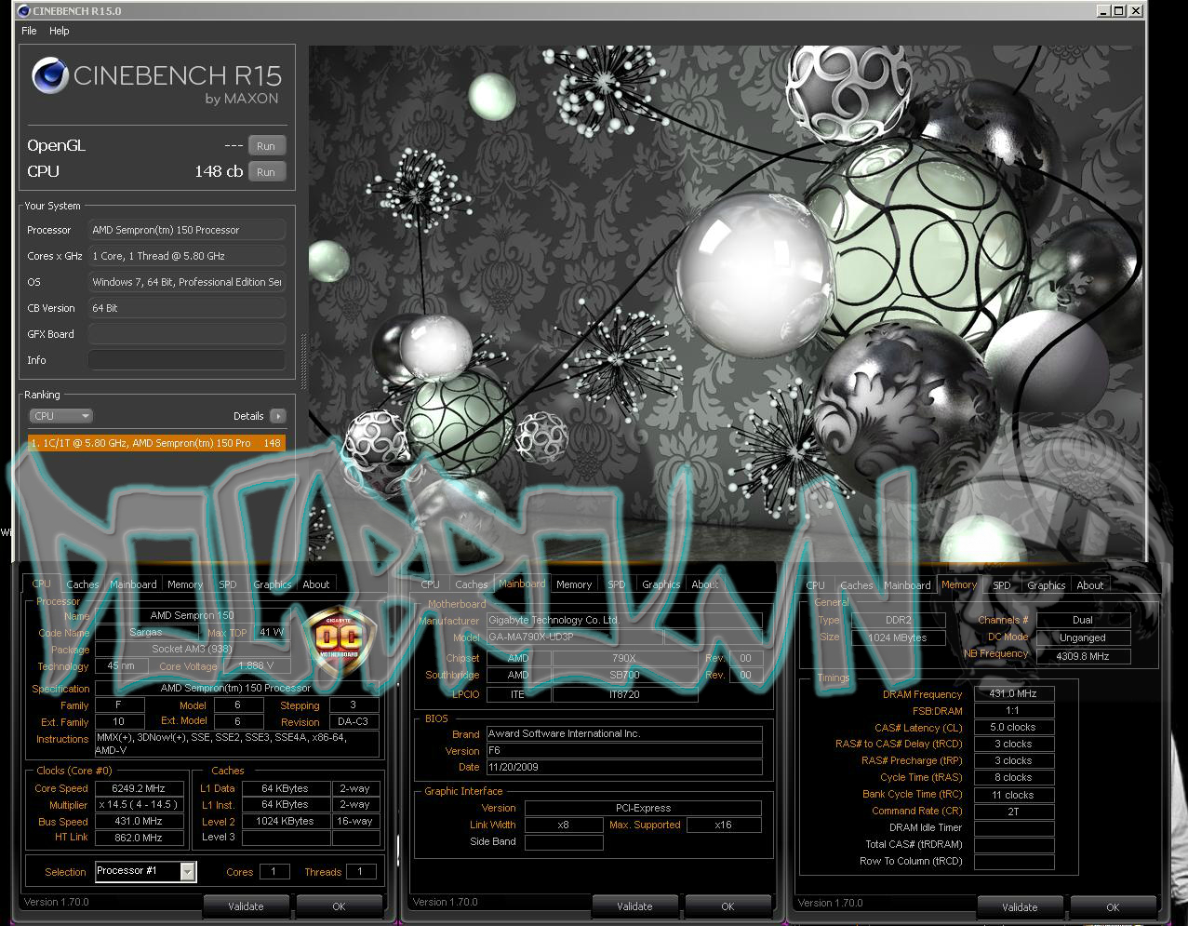
Task: Click the Info input field
Action: pyautogui.click(x=187, y=360)
